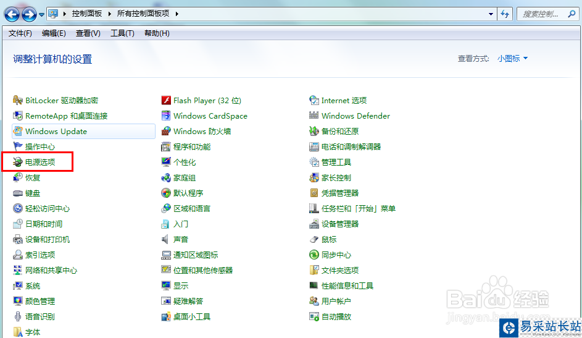Open the 系统 link
Screen dimensions: 582x338
(33, 286)
